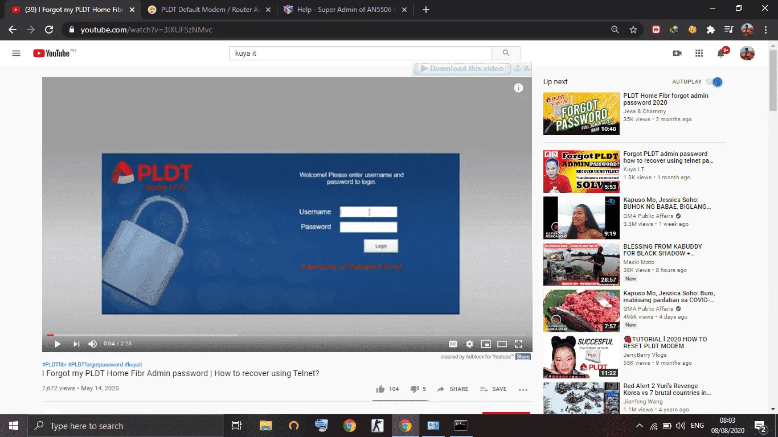Enable theater mode
Screen dimensions: 778x437
[x=502, y=344]
